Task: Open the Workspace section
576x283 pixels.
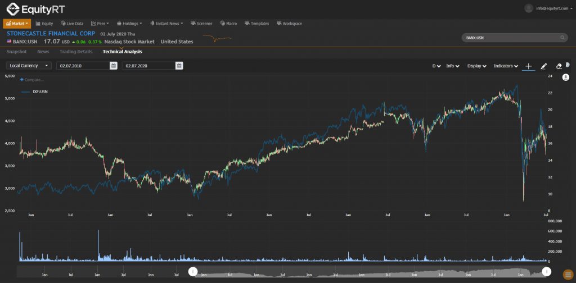Action: point(289,24)
